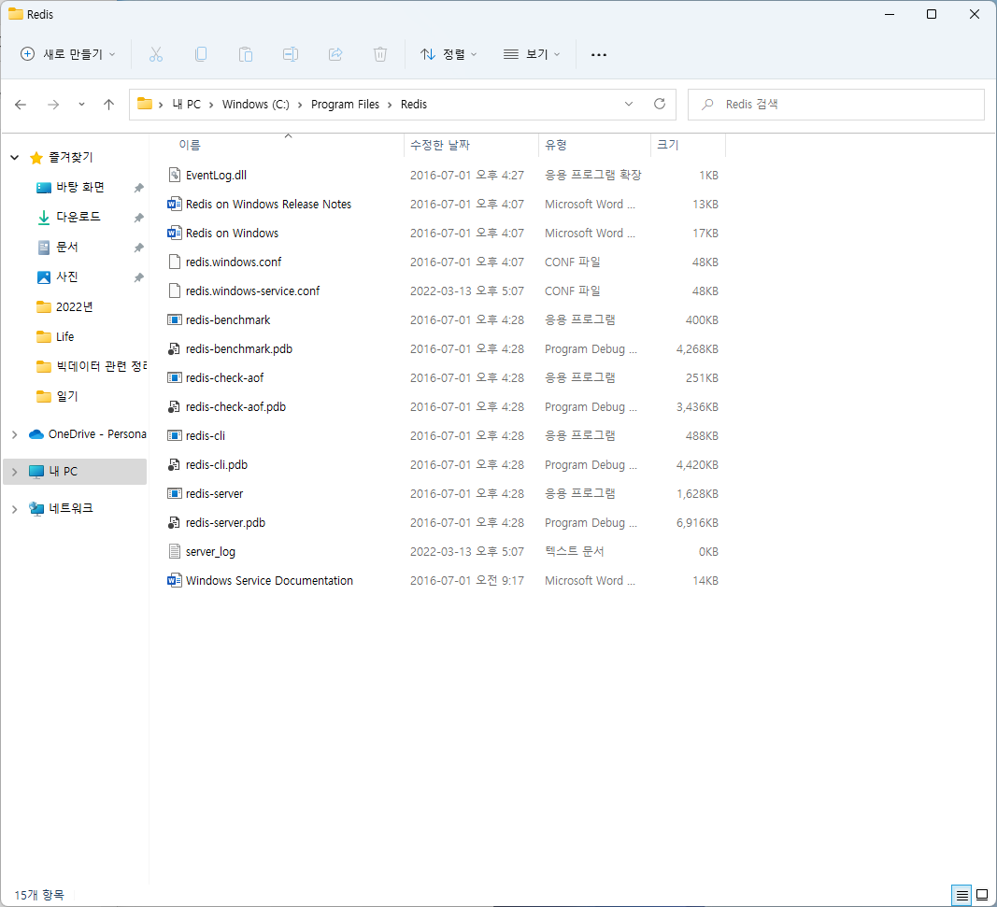Select the EventLog.dll file icon
The width and height of the screenshot is (997, 907).
pyautogui.click(x=174, y=175)
